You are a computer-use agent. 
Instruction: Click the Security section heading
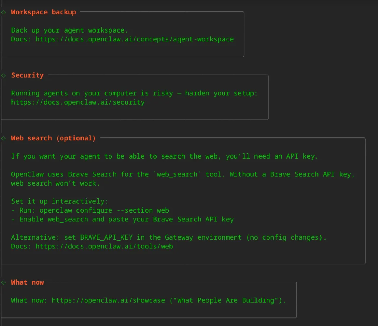pos(27,75)
